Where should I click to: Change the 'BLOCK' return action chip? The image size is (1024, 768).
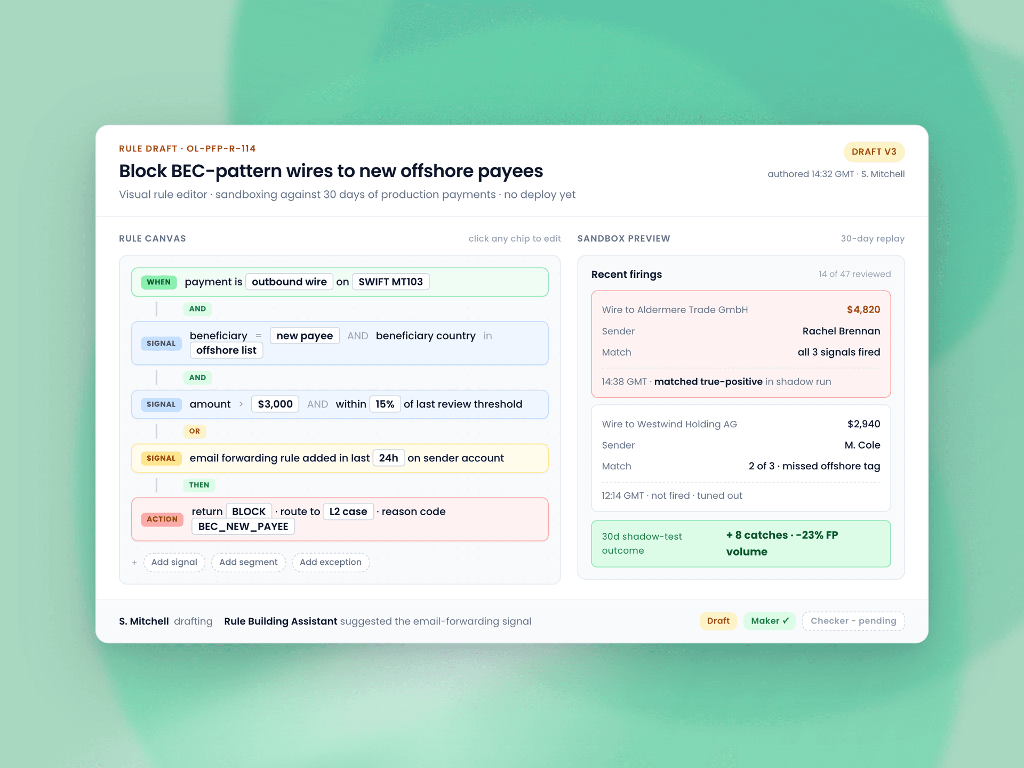pos(249,511)
